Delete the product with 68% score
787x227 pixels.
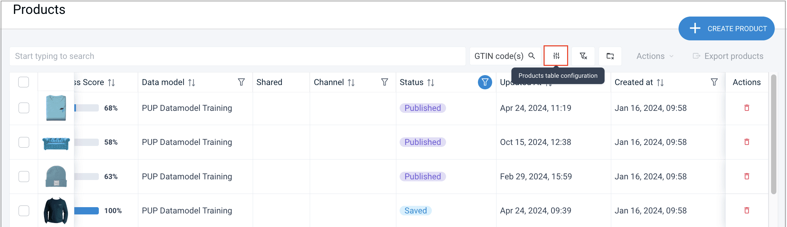[x=747, y=108]
